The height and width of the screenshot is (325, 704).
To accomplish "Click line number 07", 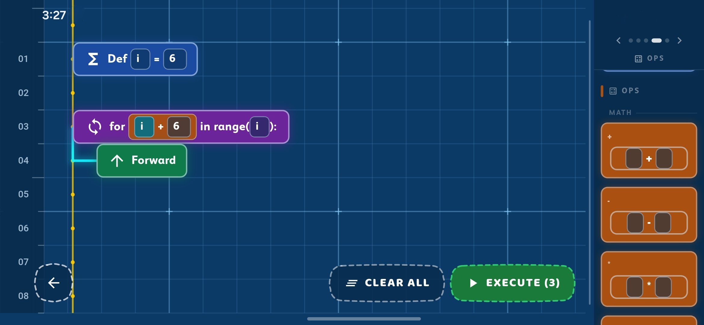I will pyautogui.click(x=23, y=262).
